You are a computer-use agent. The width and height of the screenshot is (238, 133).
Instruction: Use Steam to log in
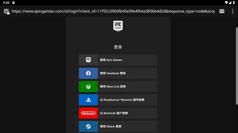118,126
